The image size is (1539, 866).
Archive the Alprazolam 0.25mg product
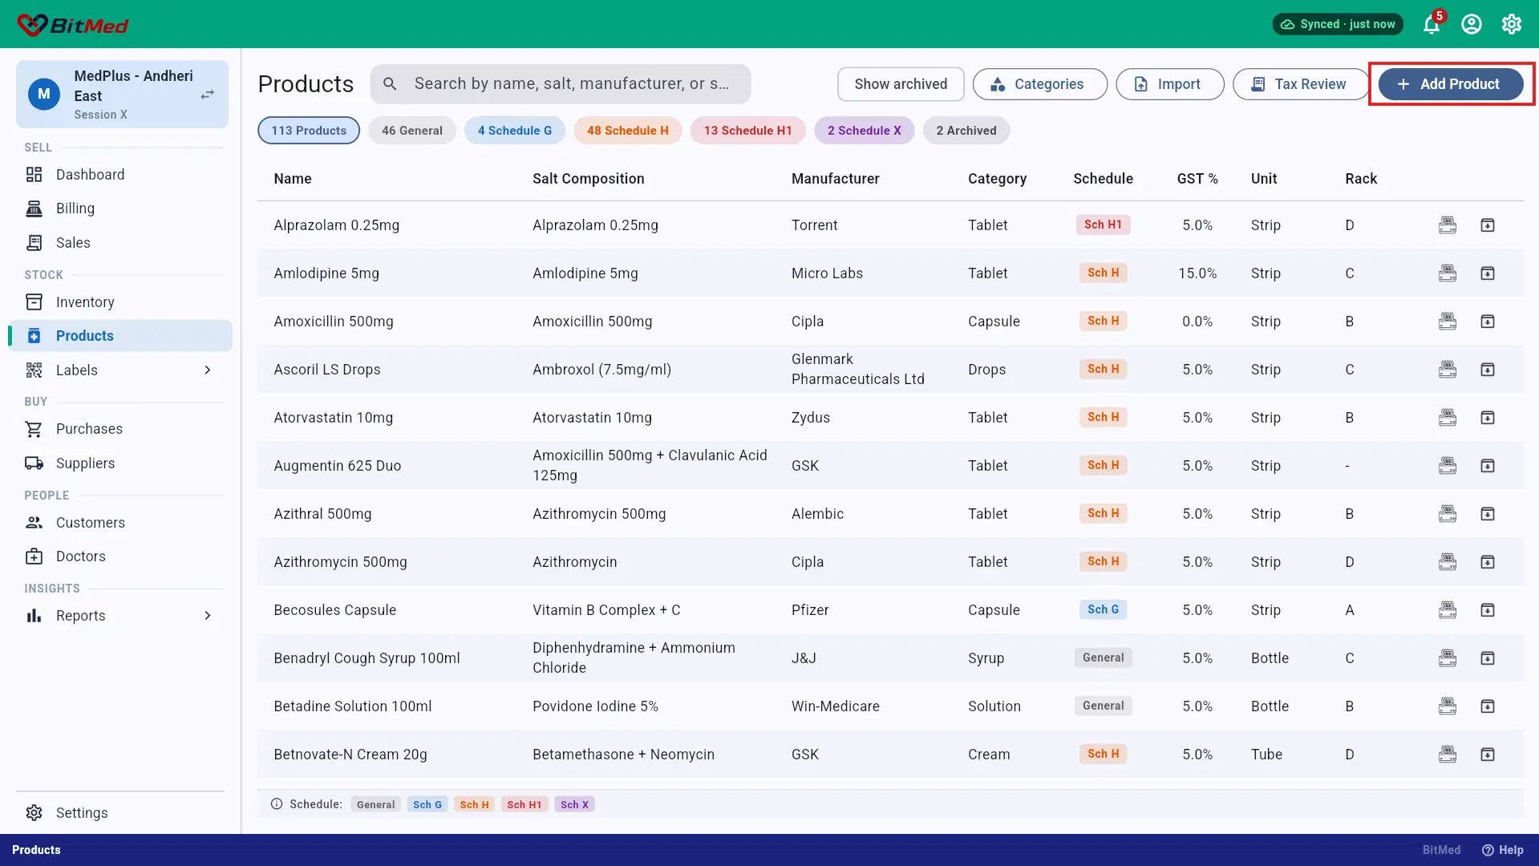point(1488,225)
